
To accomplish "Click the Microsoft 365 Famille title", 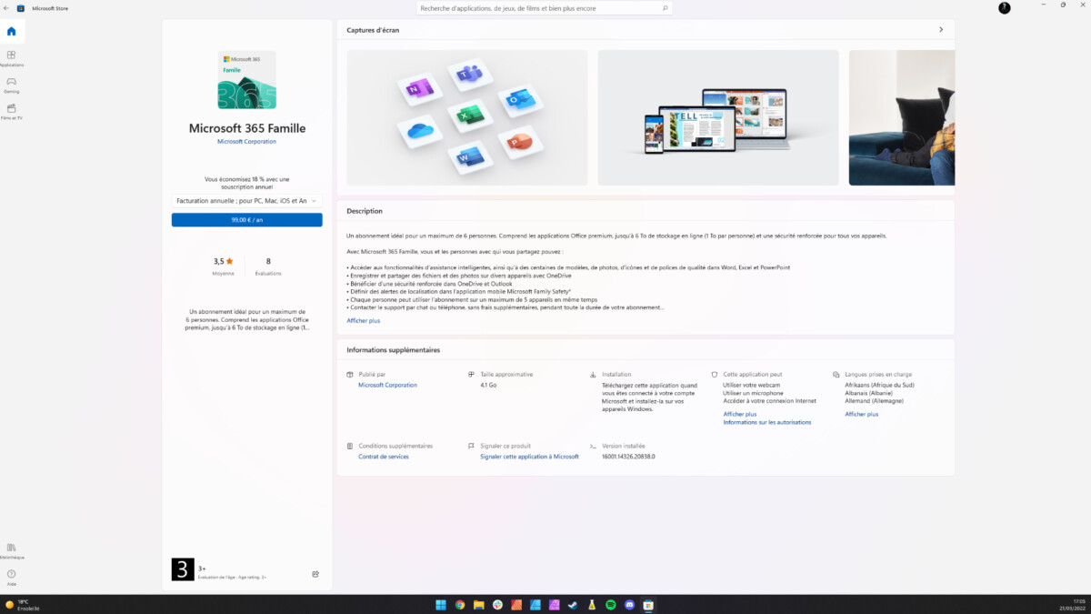I will point(247,128).
